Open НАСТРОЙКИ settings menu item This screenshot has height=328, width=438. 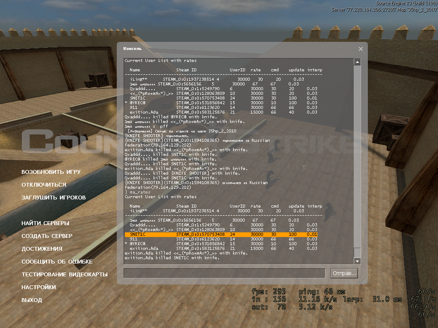pyautogui.click(x=39, y=287)
